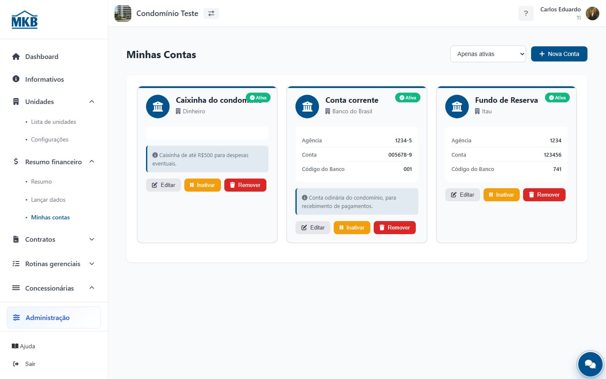Click the Unidades building icon
606x379 pixels.
(16, 101)
